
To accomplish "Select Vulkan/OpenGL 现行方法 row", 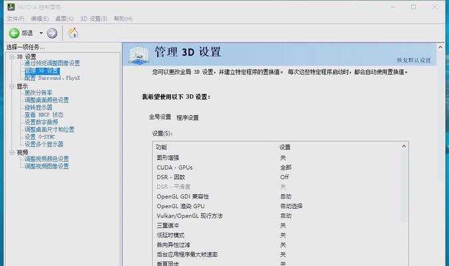I will click(x=278, y=216).
